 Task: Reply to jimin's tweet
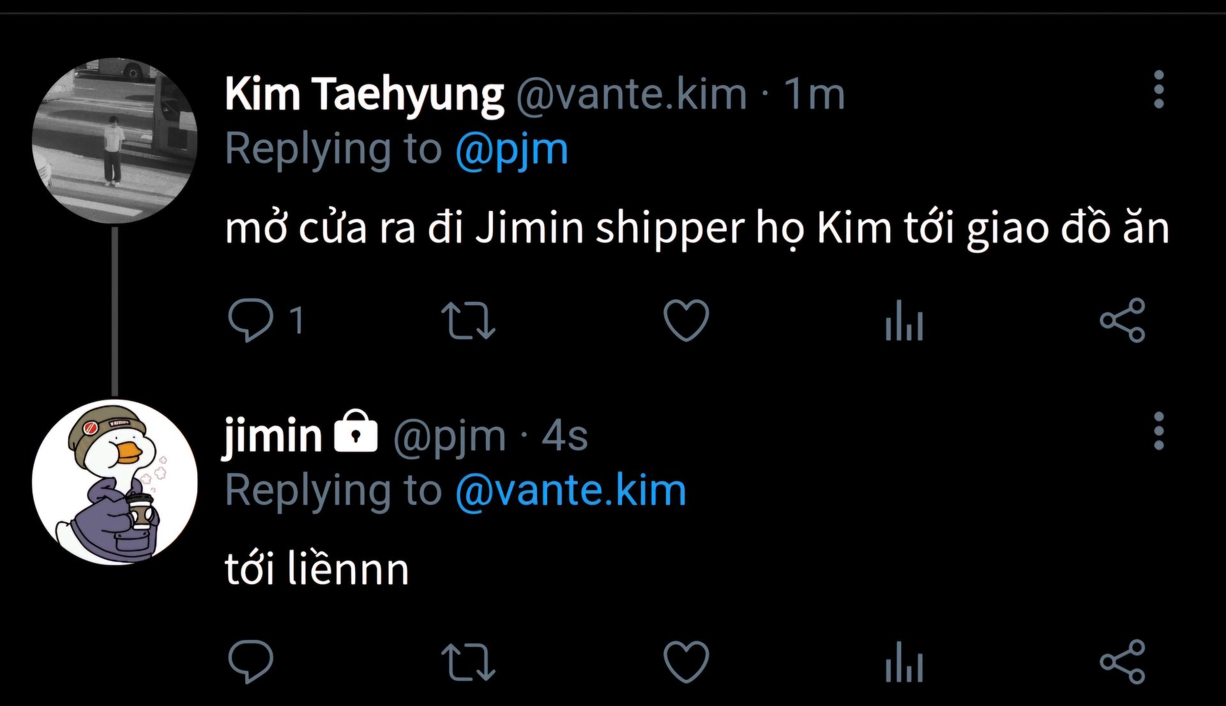point(251,662)
